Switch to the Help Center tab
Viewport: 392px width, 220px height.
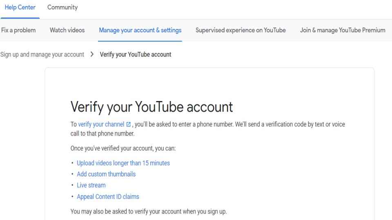pos(20,7)
